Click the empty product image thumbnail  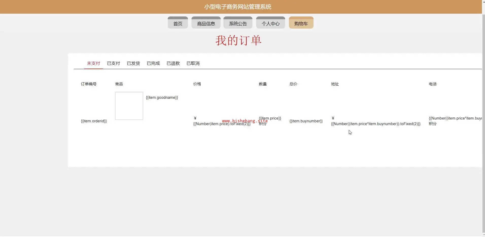click(129, 106)
